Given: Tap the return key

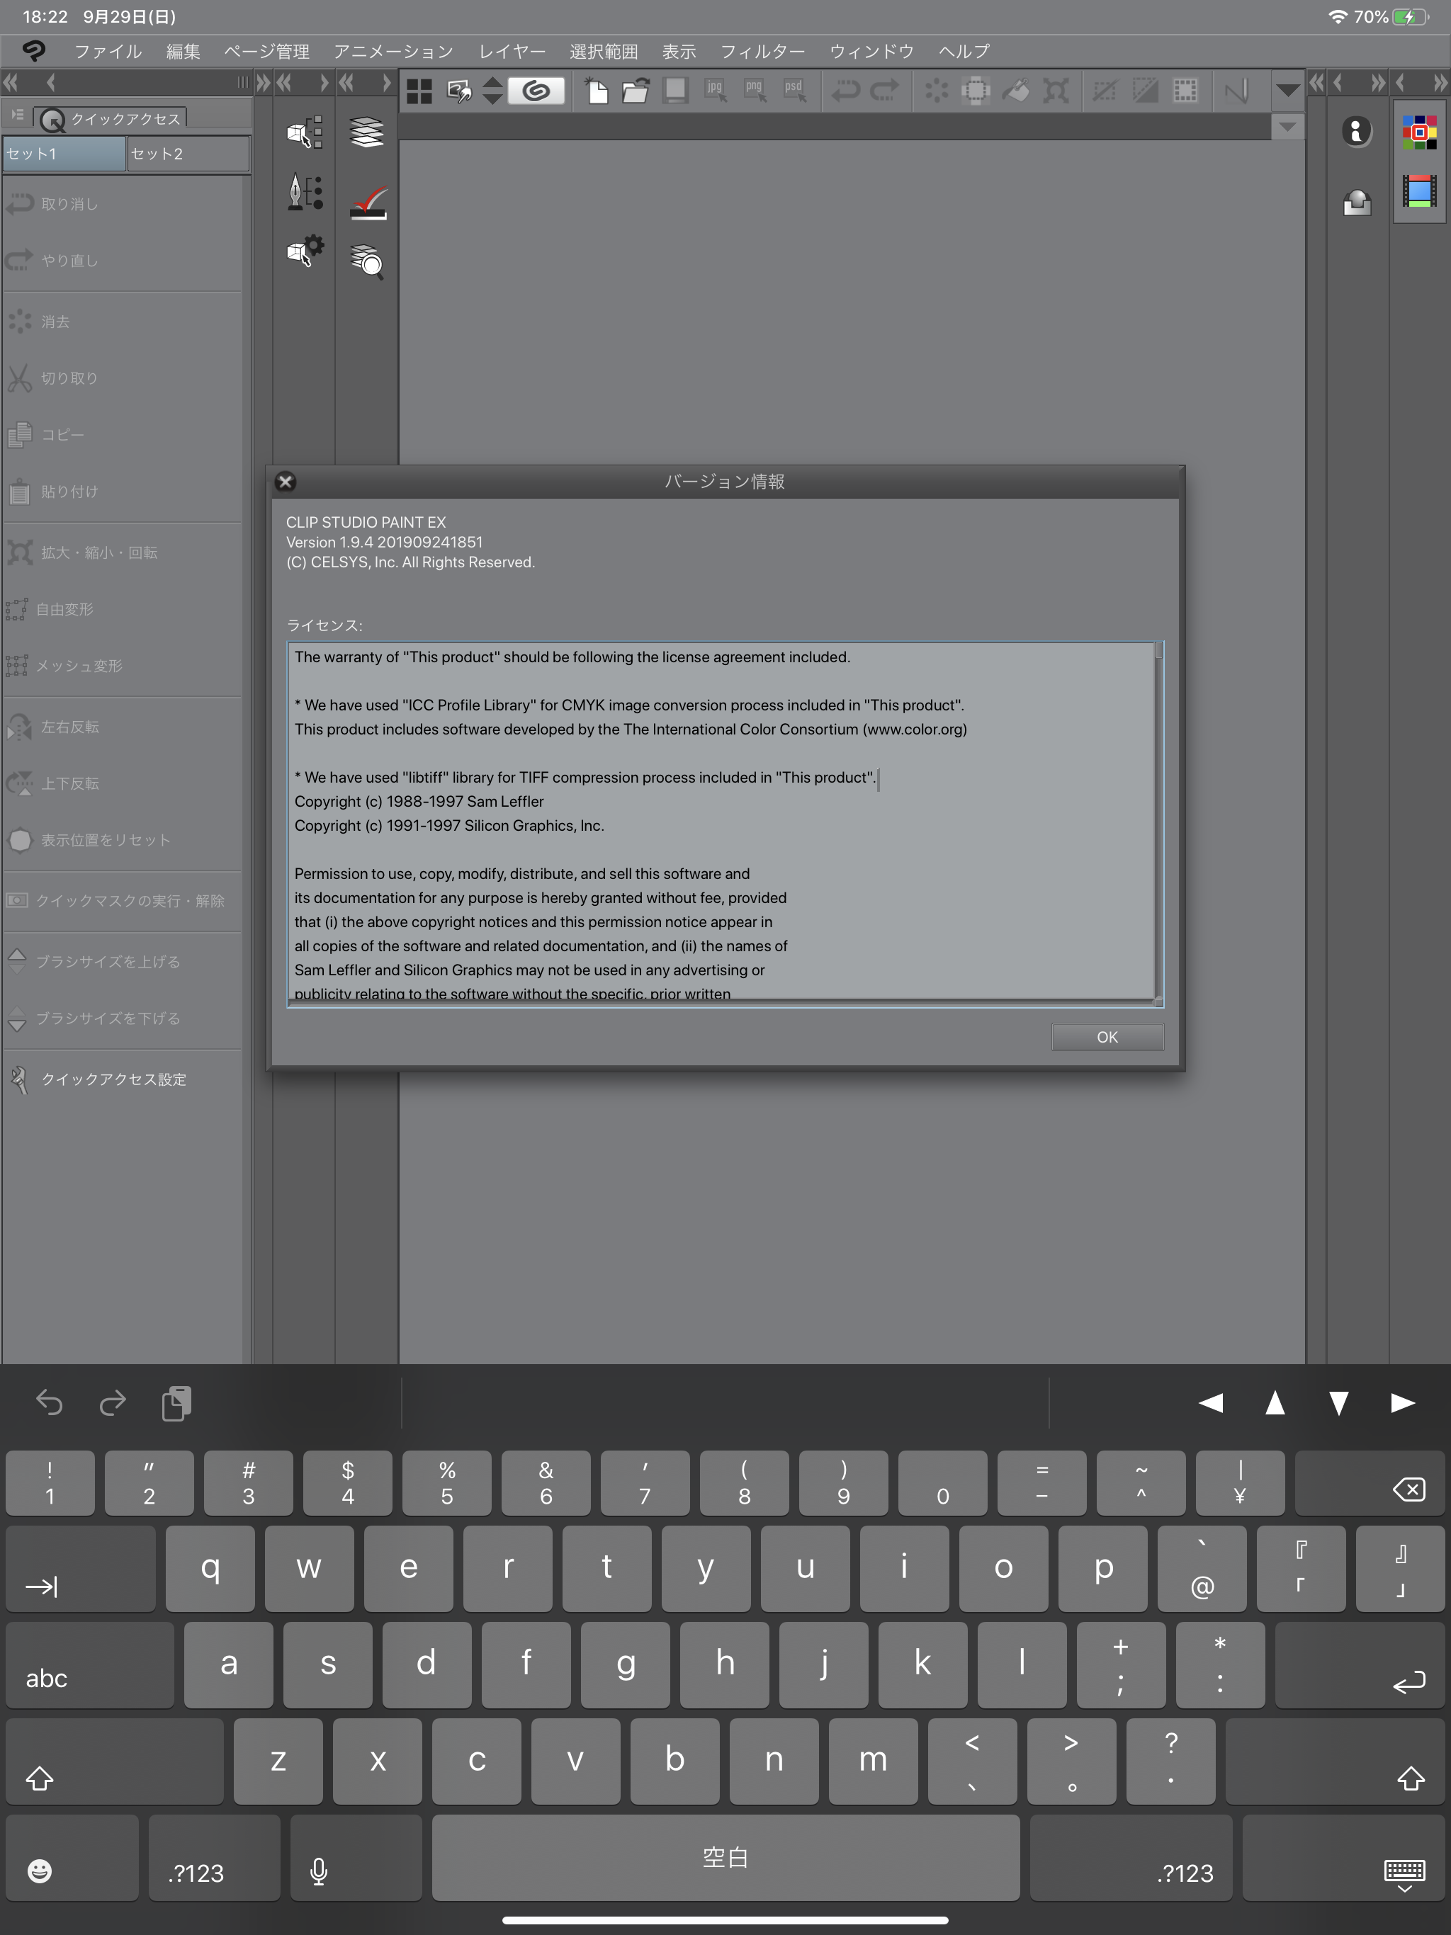Looking at the screenshot, I should (1360, 1666).
